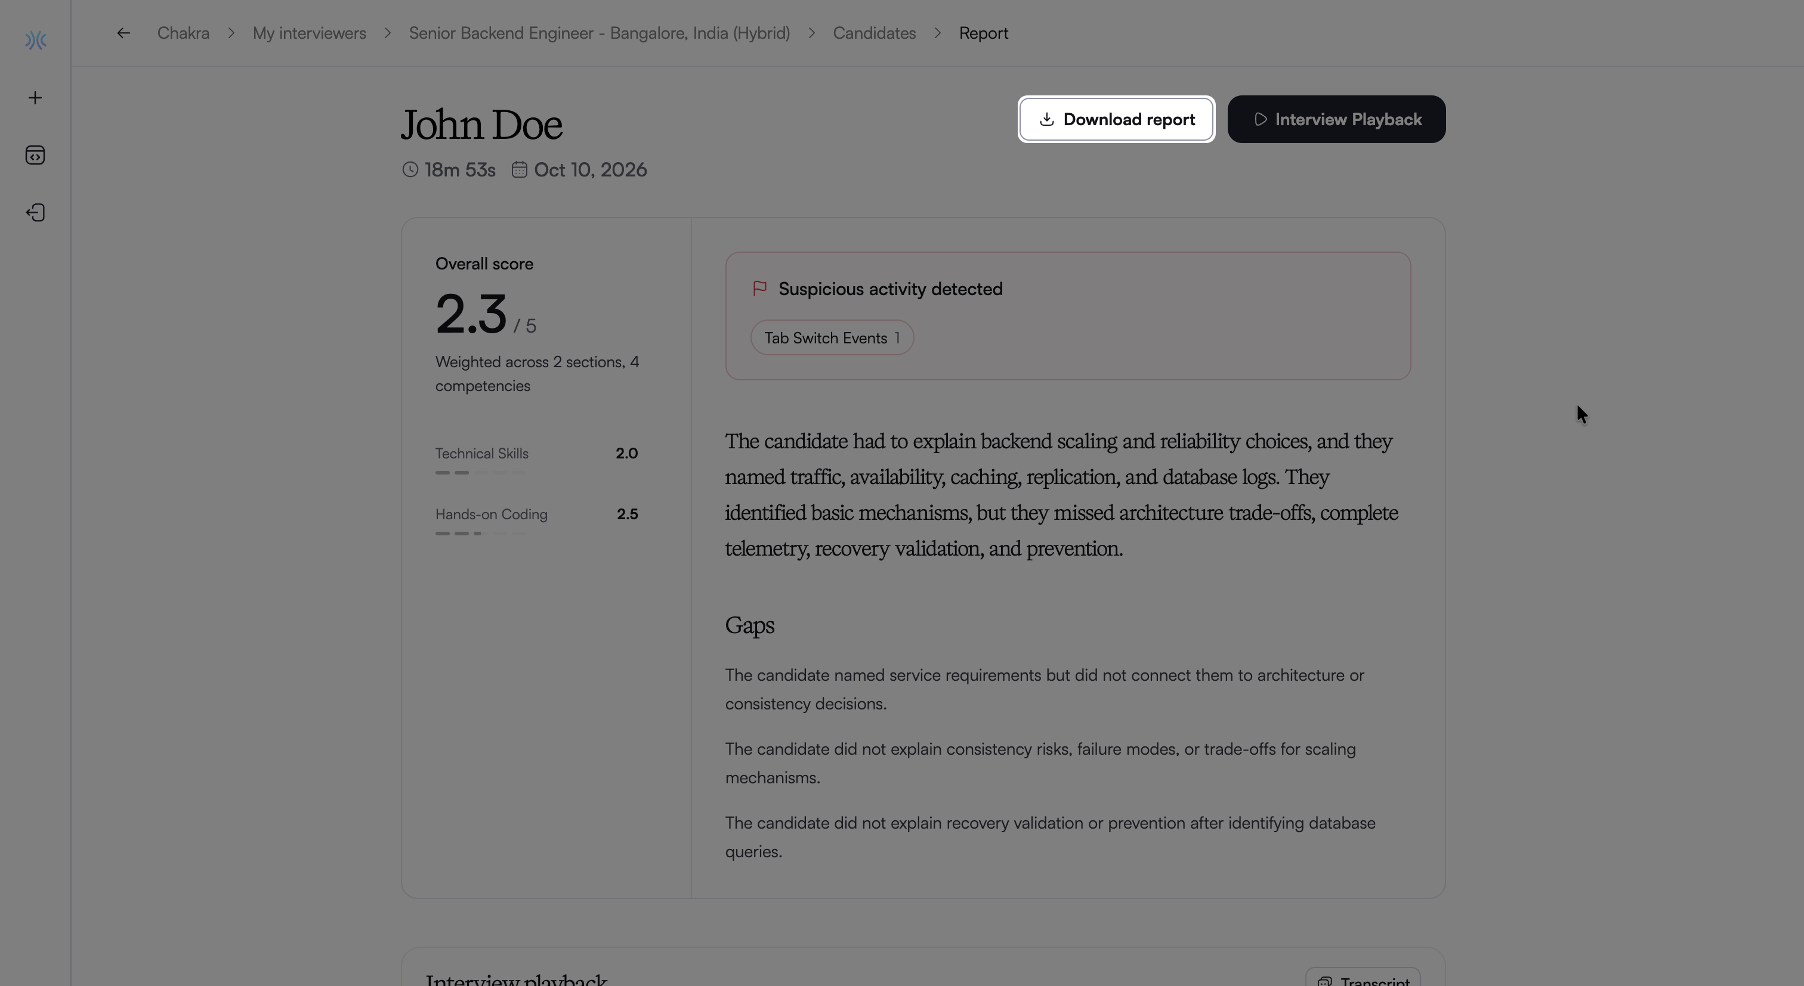Screen dimensions: 1804x986
Task: Click the Weighted across 2 sections text
Action: [x=537, y=374]
